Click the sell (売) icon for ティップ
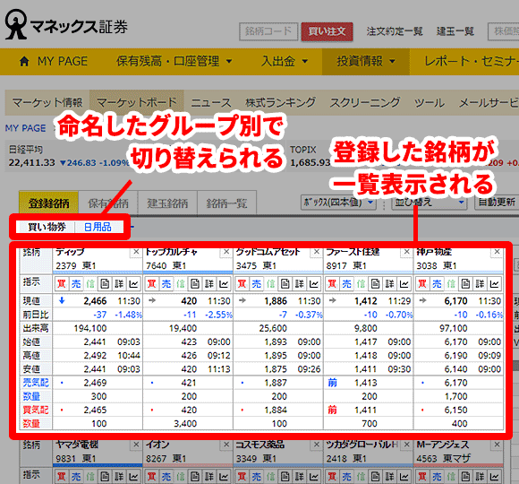Image resolution: width=519 pixels, height=484 pixels. [x=76, y=284]
